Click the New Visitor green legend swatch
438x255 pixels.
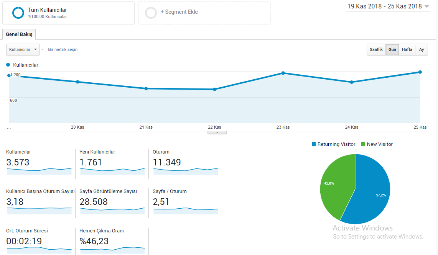(x=363, y=144)
